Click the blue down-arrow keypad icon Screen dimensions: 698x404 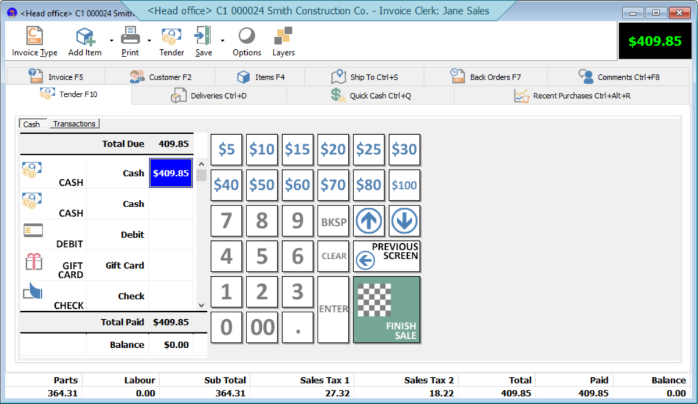(x=405, y=221)
